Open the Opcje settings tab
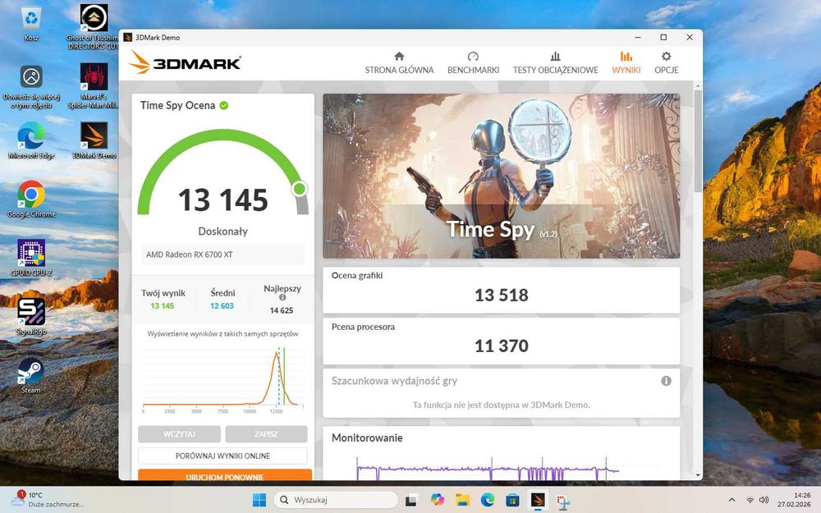This screenshot has width=821, height=513. (x=666, y=63)
